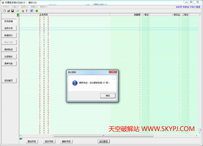Collapse sidebar with the green arrow
The height and width of the screenshot is (146, 203).
pyautogui.click(x=18, y=15)
